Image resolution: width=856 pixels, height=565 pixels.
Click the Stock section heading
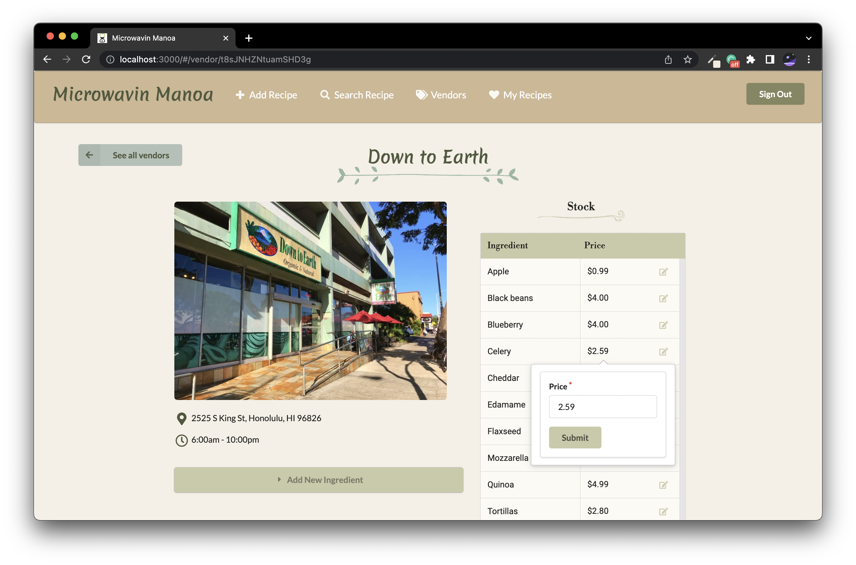[581, 207]
